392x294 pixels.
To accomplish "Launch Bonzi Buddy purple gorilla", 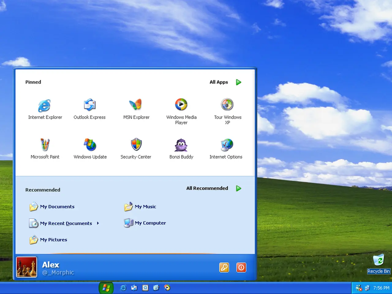I will [181, 145].
